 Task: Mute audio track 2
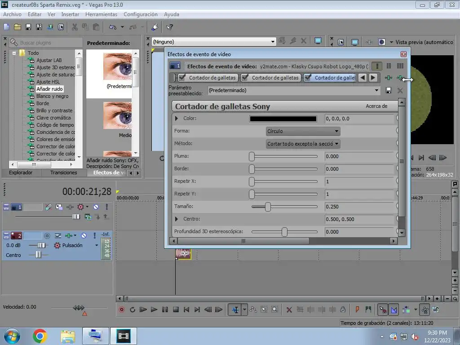pos(84,235)
